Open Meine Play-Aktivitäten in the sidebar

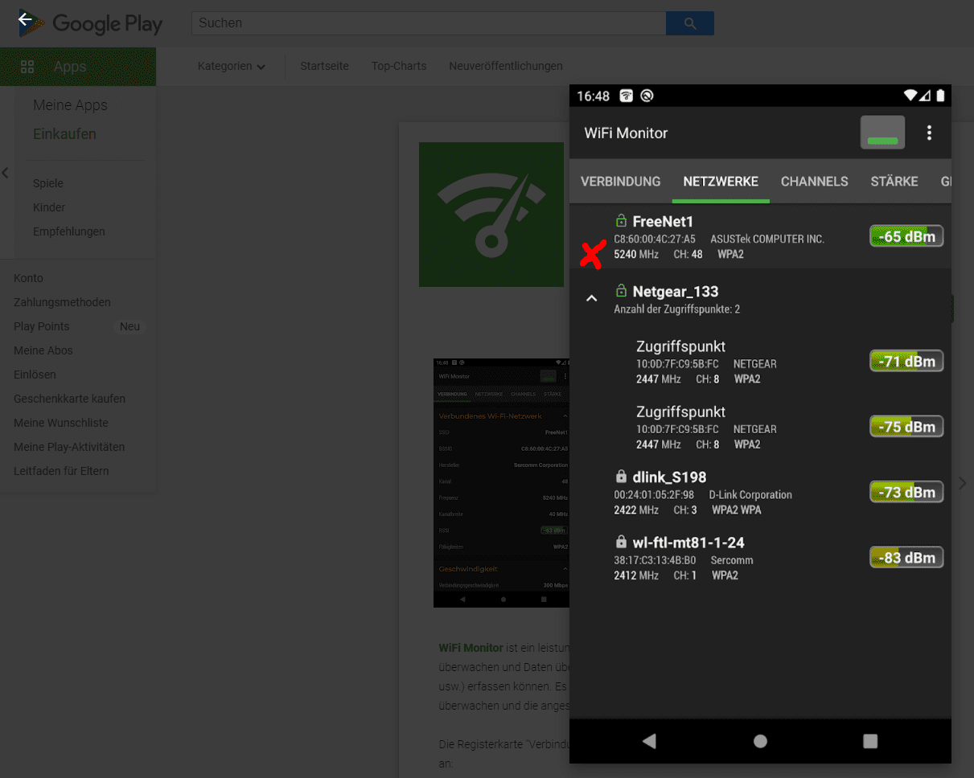[x=69, y=447]
